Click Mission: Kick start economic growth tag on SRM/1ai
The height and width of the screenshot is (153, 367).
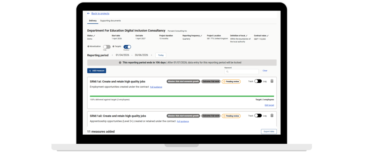coord(183,82)
